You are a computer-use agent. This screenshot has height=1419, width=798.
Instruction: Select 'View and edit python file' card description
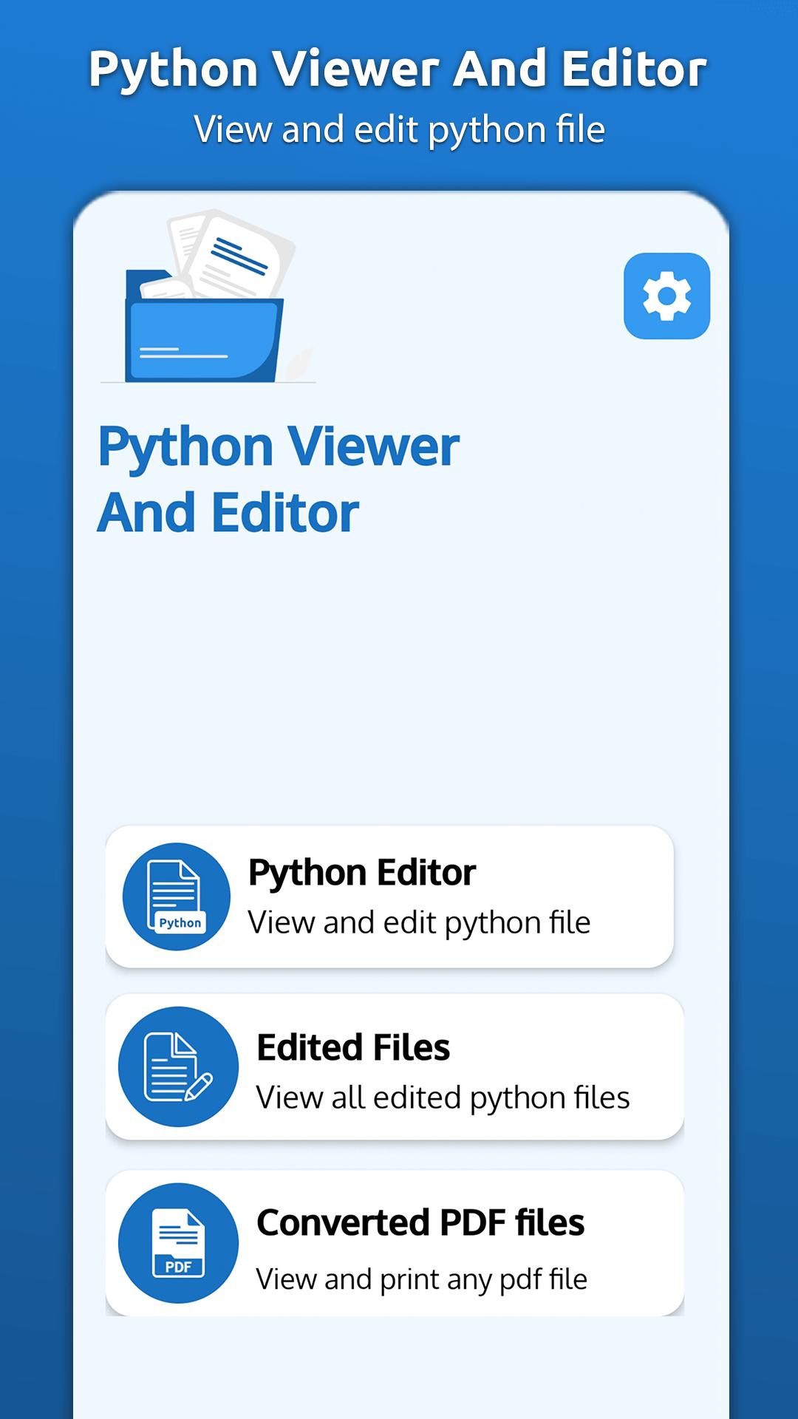(419, 922)
